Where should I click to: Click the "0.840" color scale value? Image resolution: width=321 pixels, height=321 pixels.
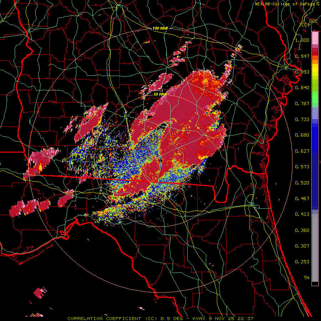[302, 88]
